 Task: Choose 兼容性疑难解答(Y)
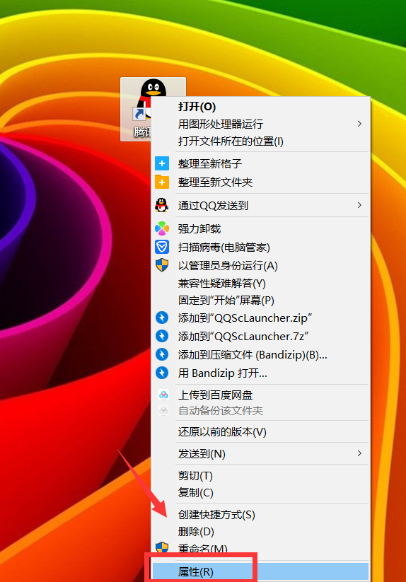pyautogui.click(x=222, y=284)
